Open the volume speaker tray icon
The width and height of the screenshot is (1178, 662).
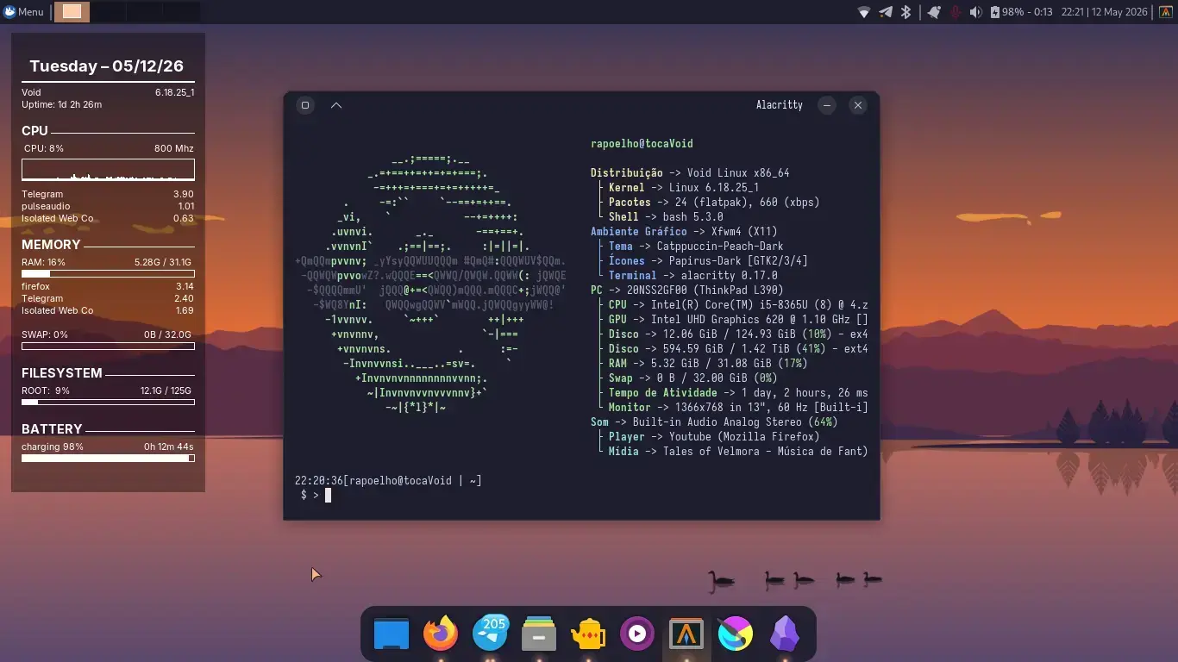coord(975,12)
